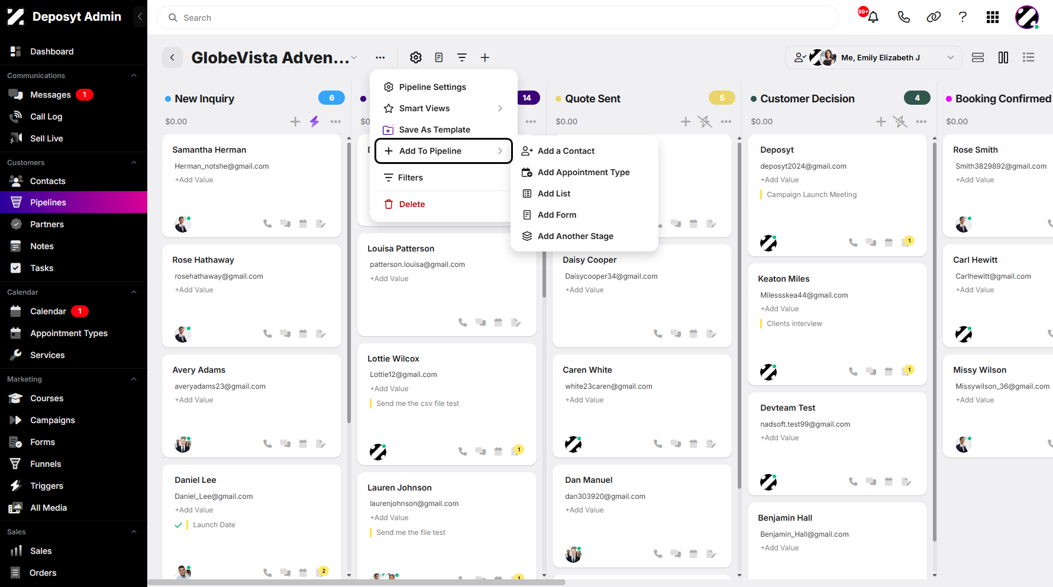Toggle Launch Date task checkmark on Daniel Lee
Screen dimensions: 1053x587
pos(178,525)
